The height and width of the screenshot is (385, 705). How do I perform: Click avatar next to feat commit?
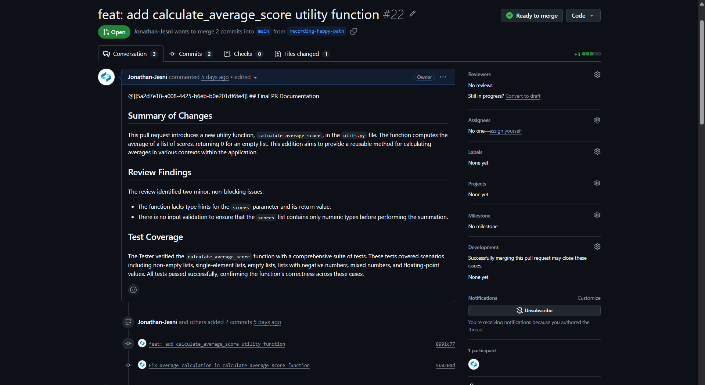click(142, 343)
